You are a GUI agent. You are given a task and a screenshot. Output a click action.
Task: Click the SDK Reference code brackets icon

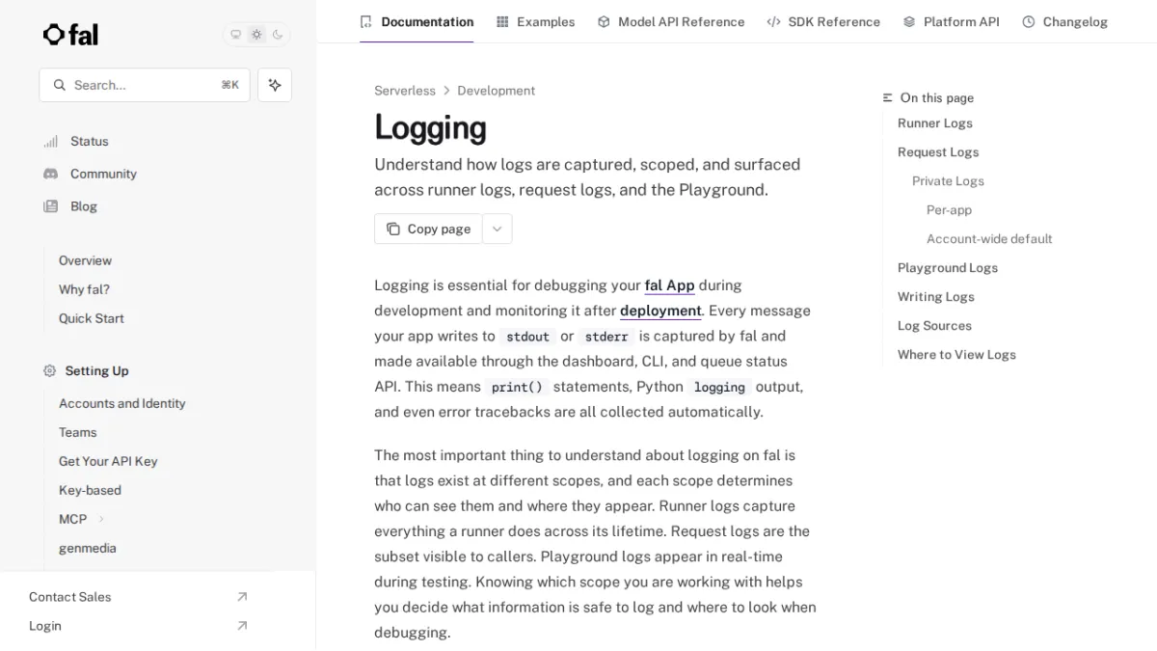pyautogui.click(x=773, y=21)
